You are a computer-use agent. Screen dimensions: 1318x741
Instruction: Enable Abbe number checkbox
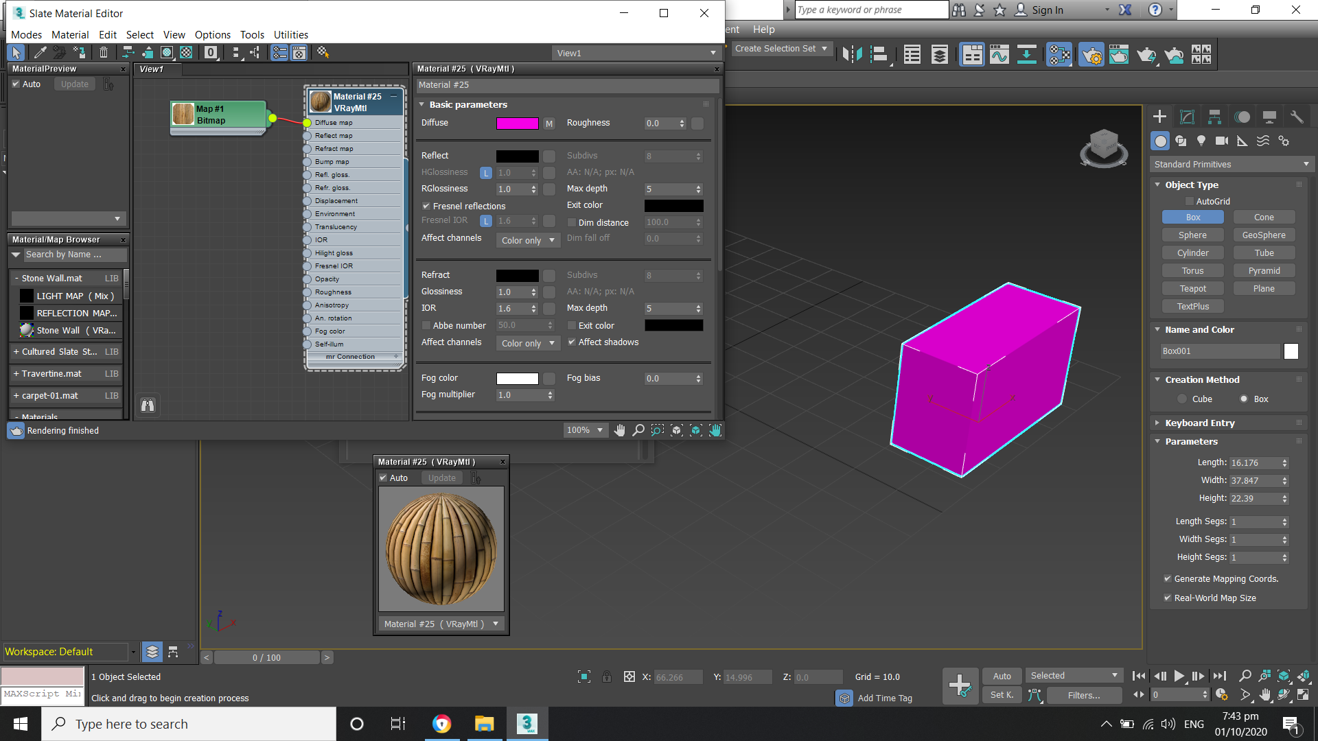[x=426, y=325]
